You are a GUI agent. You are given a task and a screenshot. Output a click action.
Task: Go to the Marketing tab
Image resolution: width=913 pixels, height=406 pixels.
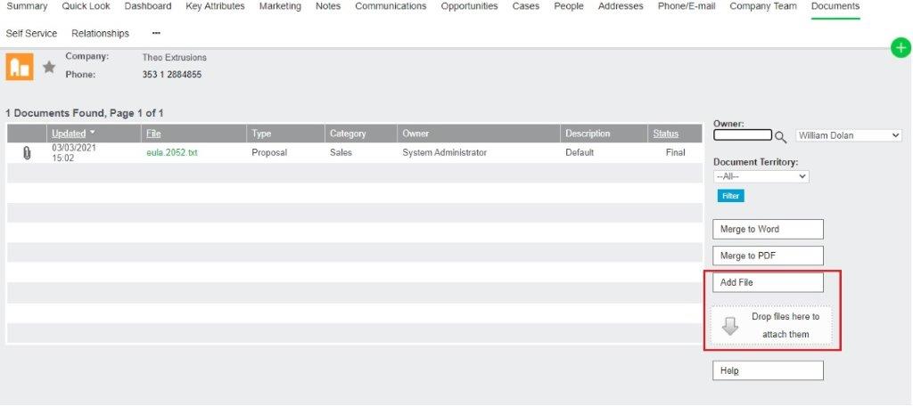point(280,6)
